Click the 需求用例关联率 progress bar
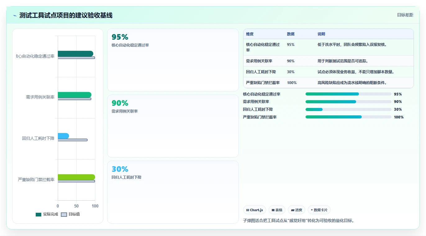This screenshot has width=426, height=236. pos(348,102)
